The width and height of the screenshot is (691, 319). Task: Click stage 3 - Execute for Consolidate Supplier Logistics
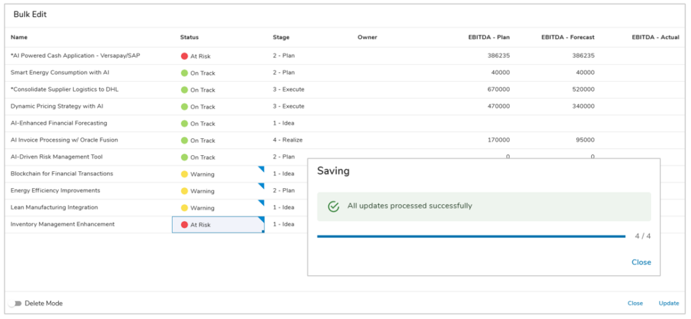tap(289, 89)
